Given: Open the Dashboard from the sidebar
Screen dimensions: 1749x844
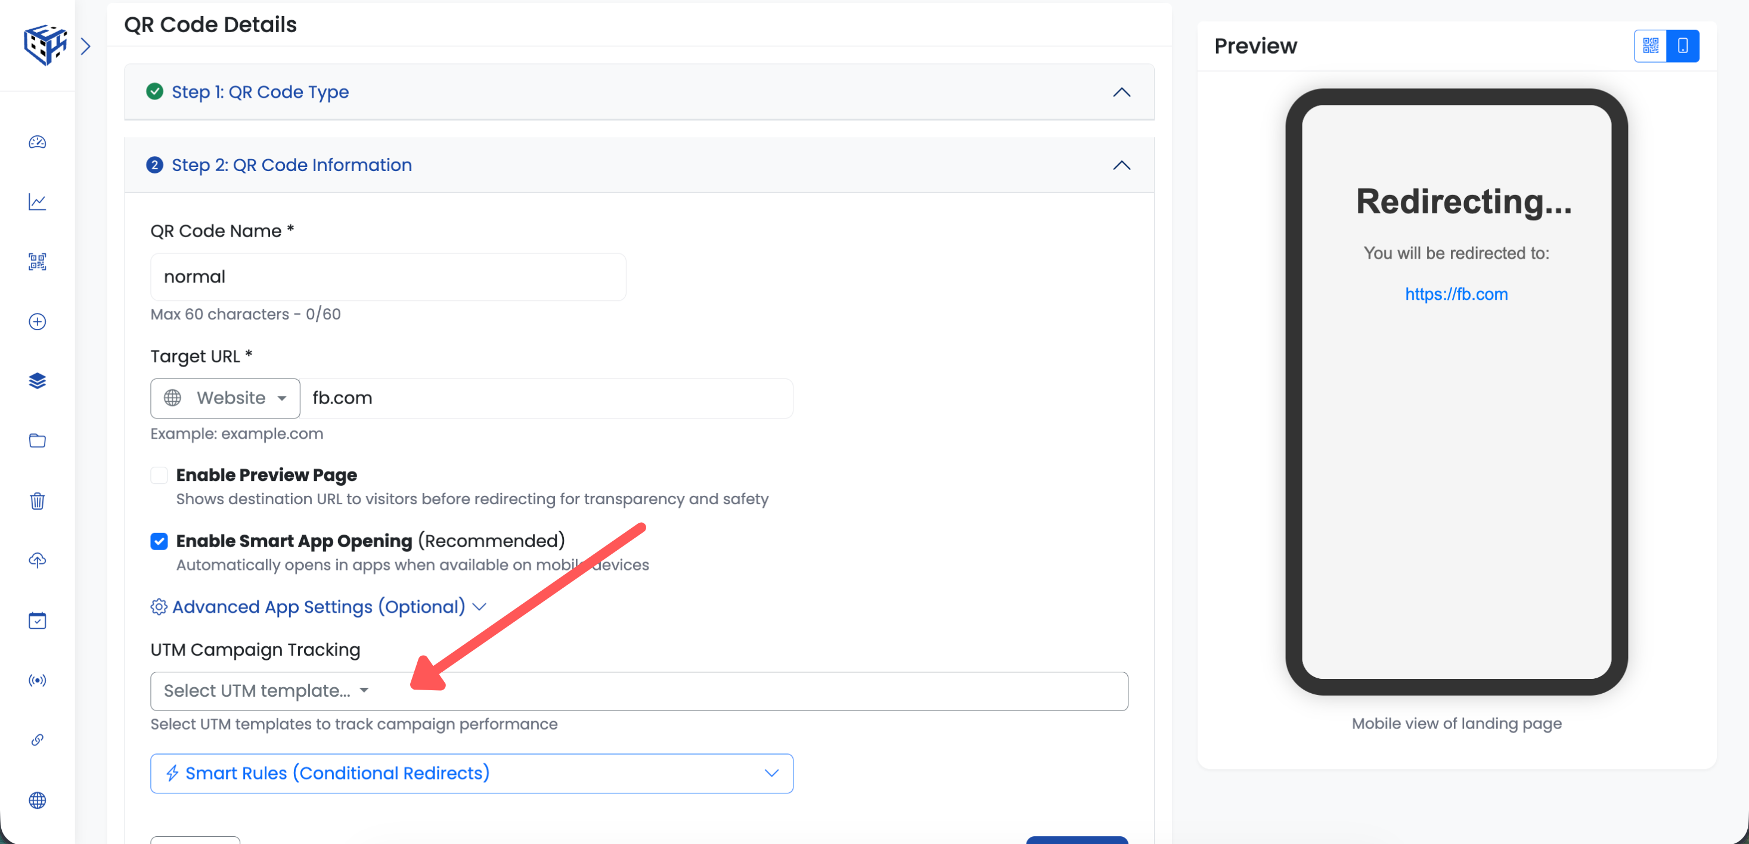Looking at the screenshot, I should tap(38, 142).
